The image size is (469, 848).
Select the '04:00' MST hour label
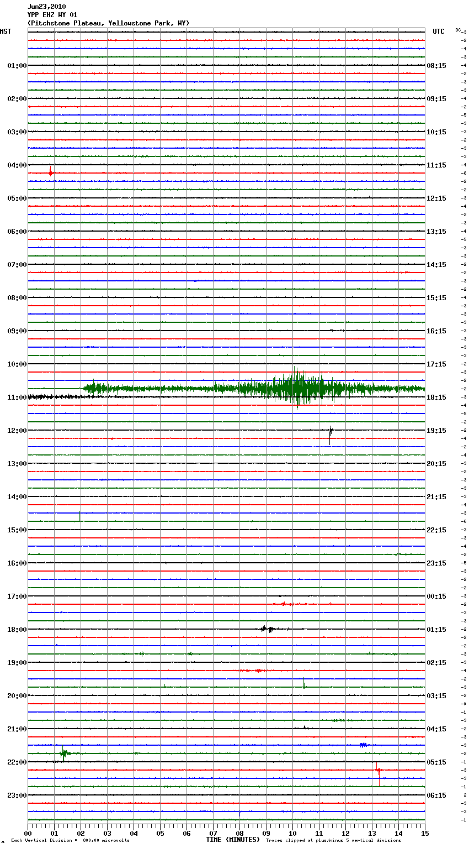coord(17,165)
